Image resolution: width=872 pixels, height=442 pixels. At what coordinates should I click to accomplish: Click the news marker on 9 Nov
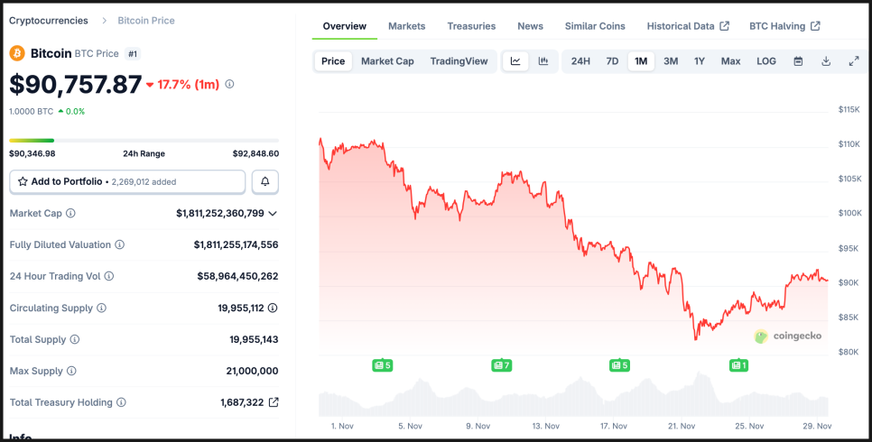(x=501, y=365)
